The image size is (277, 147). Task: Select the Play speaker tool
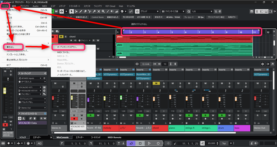[x=112, y=11]
